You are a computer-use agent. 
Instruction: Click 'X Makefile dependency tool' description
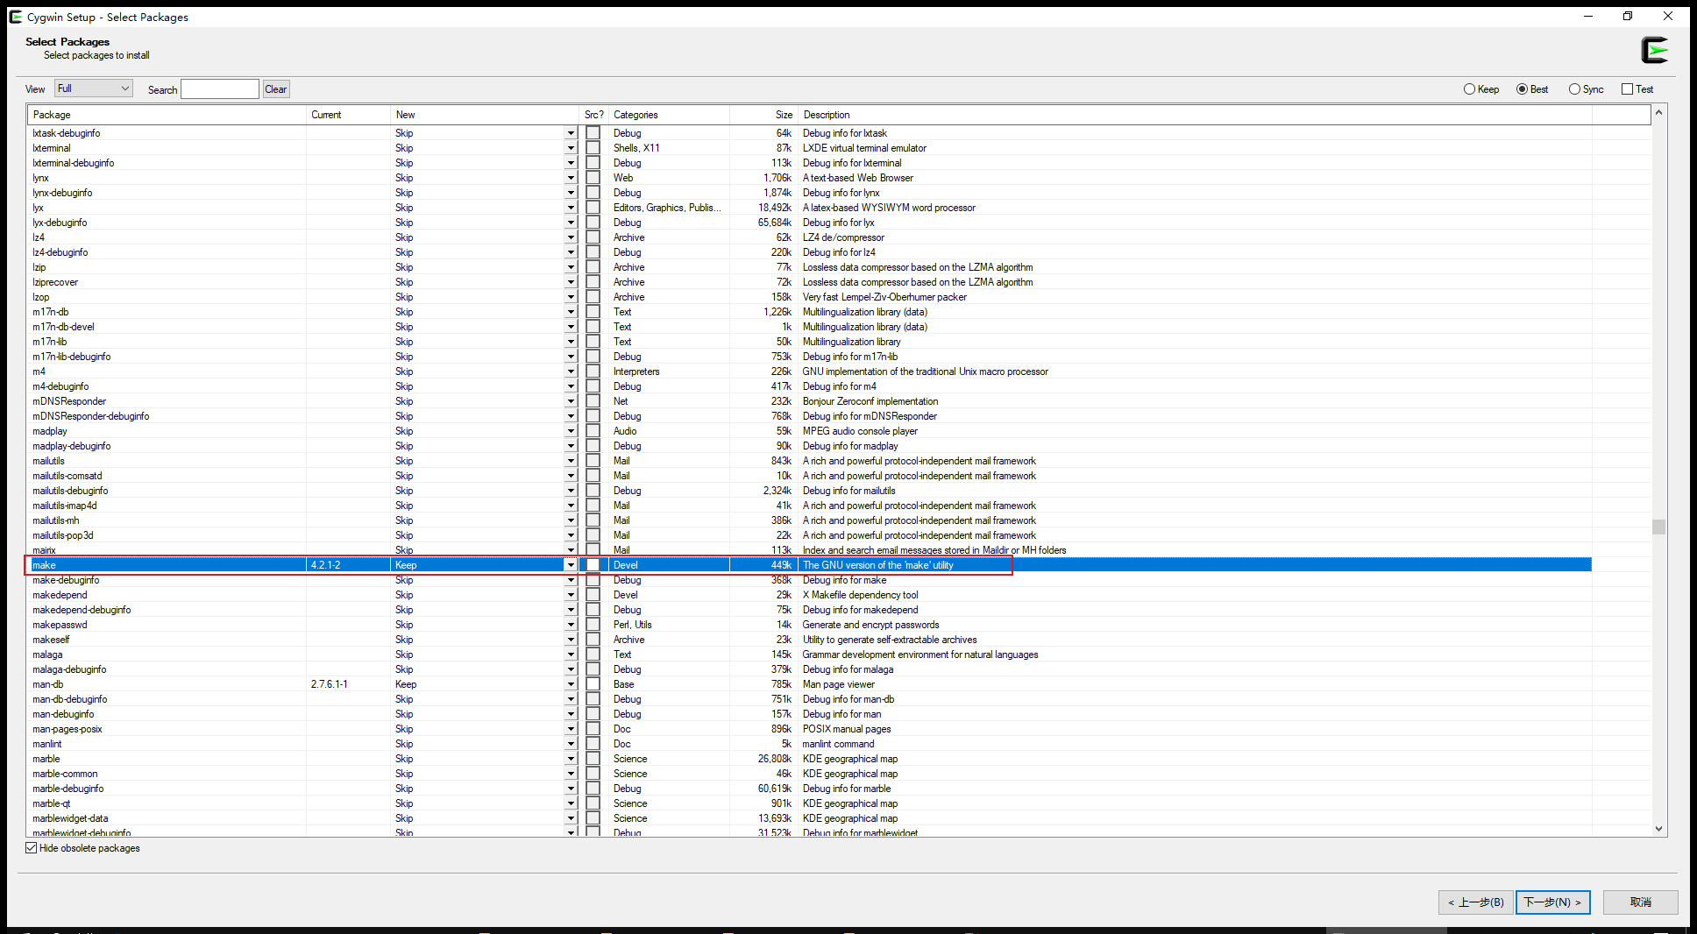click(x=861, y=595)
